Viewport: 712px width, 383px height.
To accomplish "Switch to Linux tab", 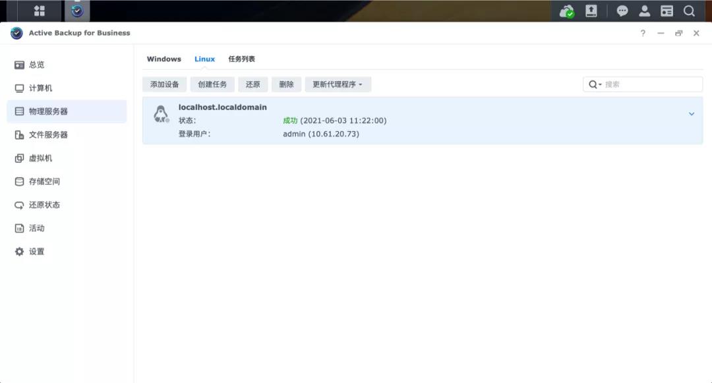I will [x=205, y=59].
